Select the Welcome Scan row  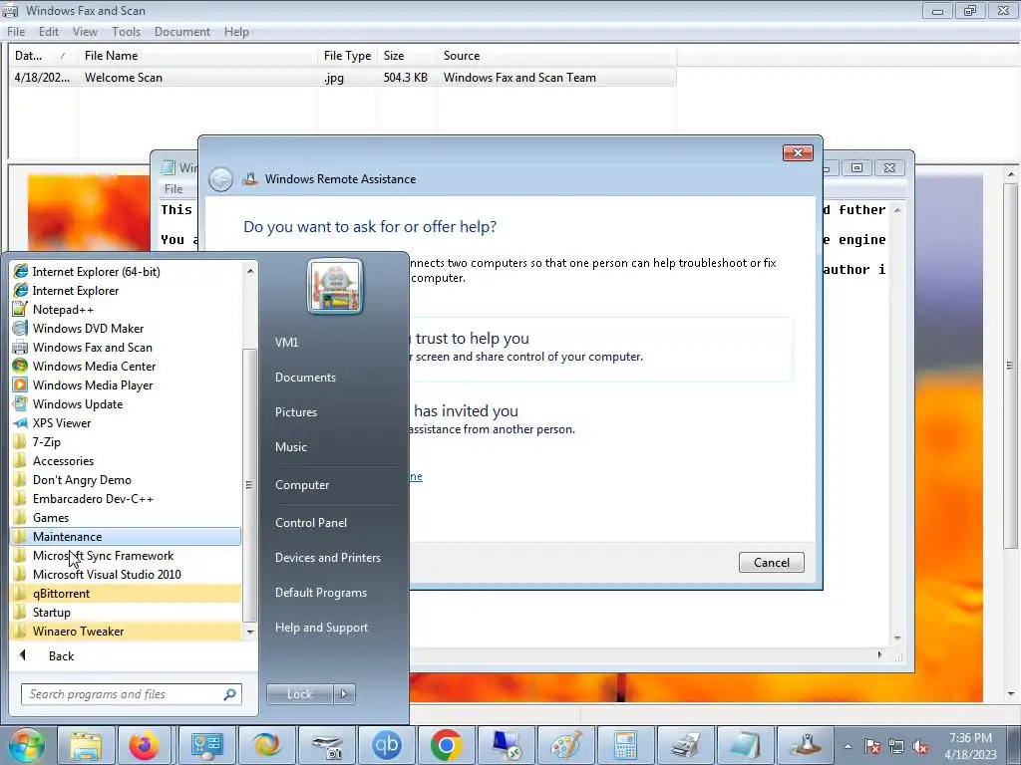(343, 78)
